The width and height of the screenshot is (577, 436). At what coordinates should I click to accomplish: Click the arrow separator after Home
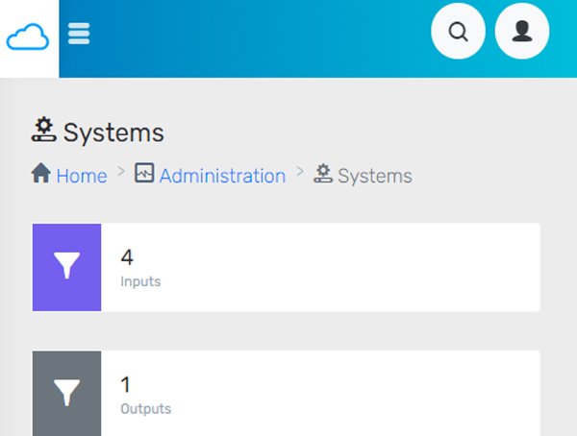click(121, 171)
